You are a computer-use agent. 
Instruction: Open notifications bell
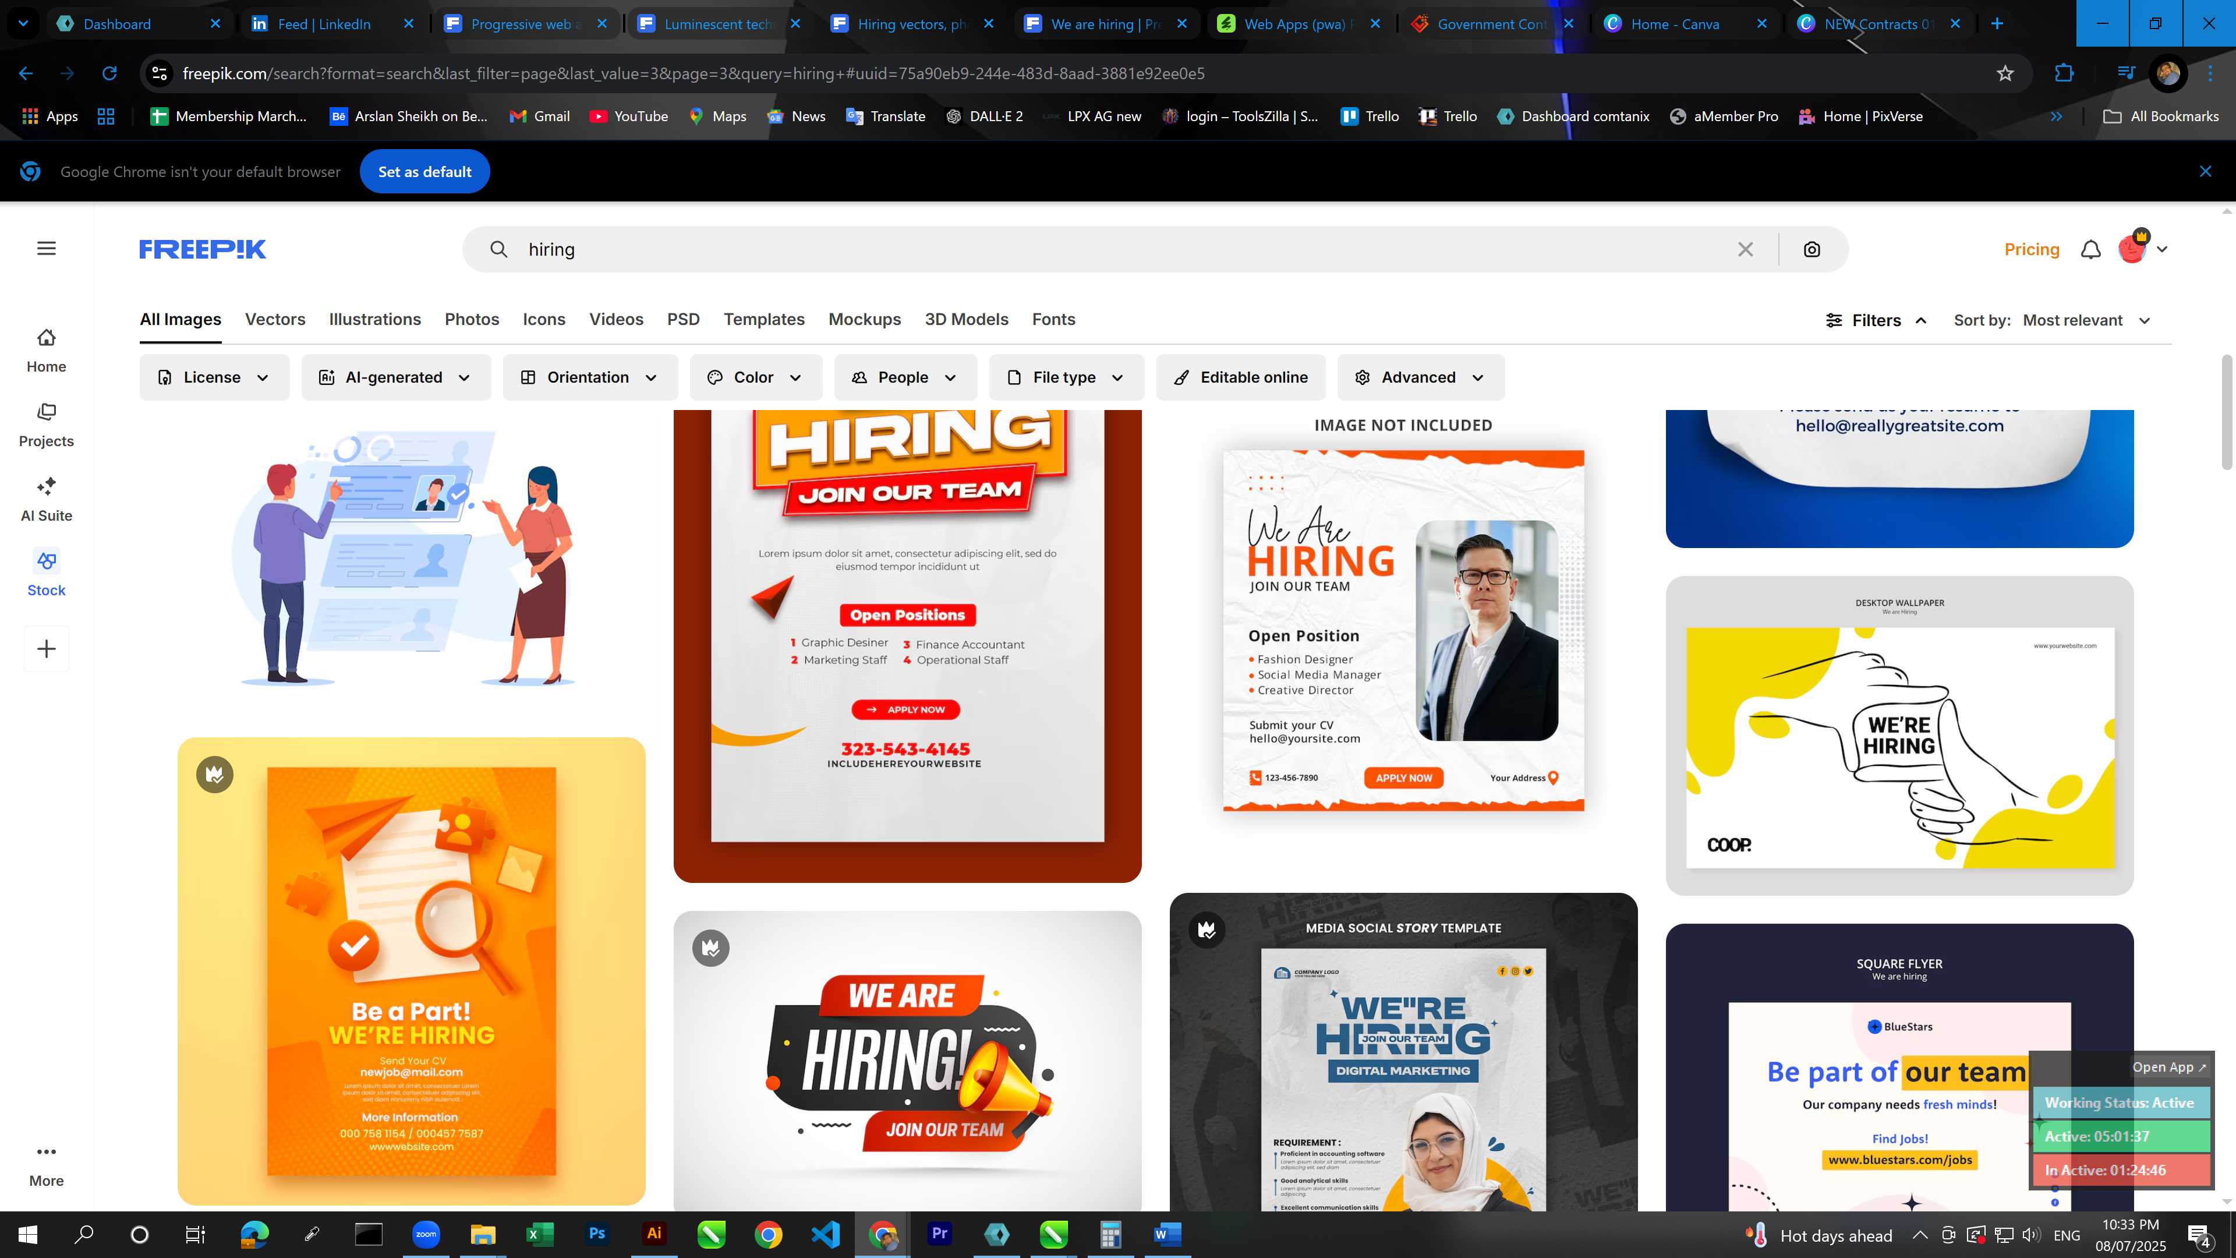pyautogui.click(x=2091, y=250)
